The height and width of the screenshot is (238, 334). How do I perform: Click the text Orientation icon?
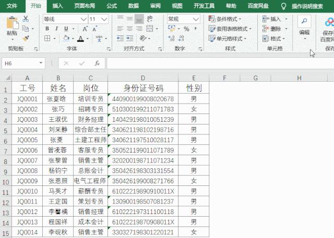pyautogui.click(x=142, y=39)
